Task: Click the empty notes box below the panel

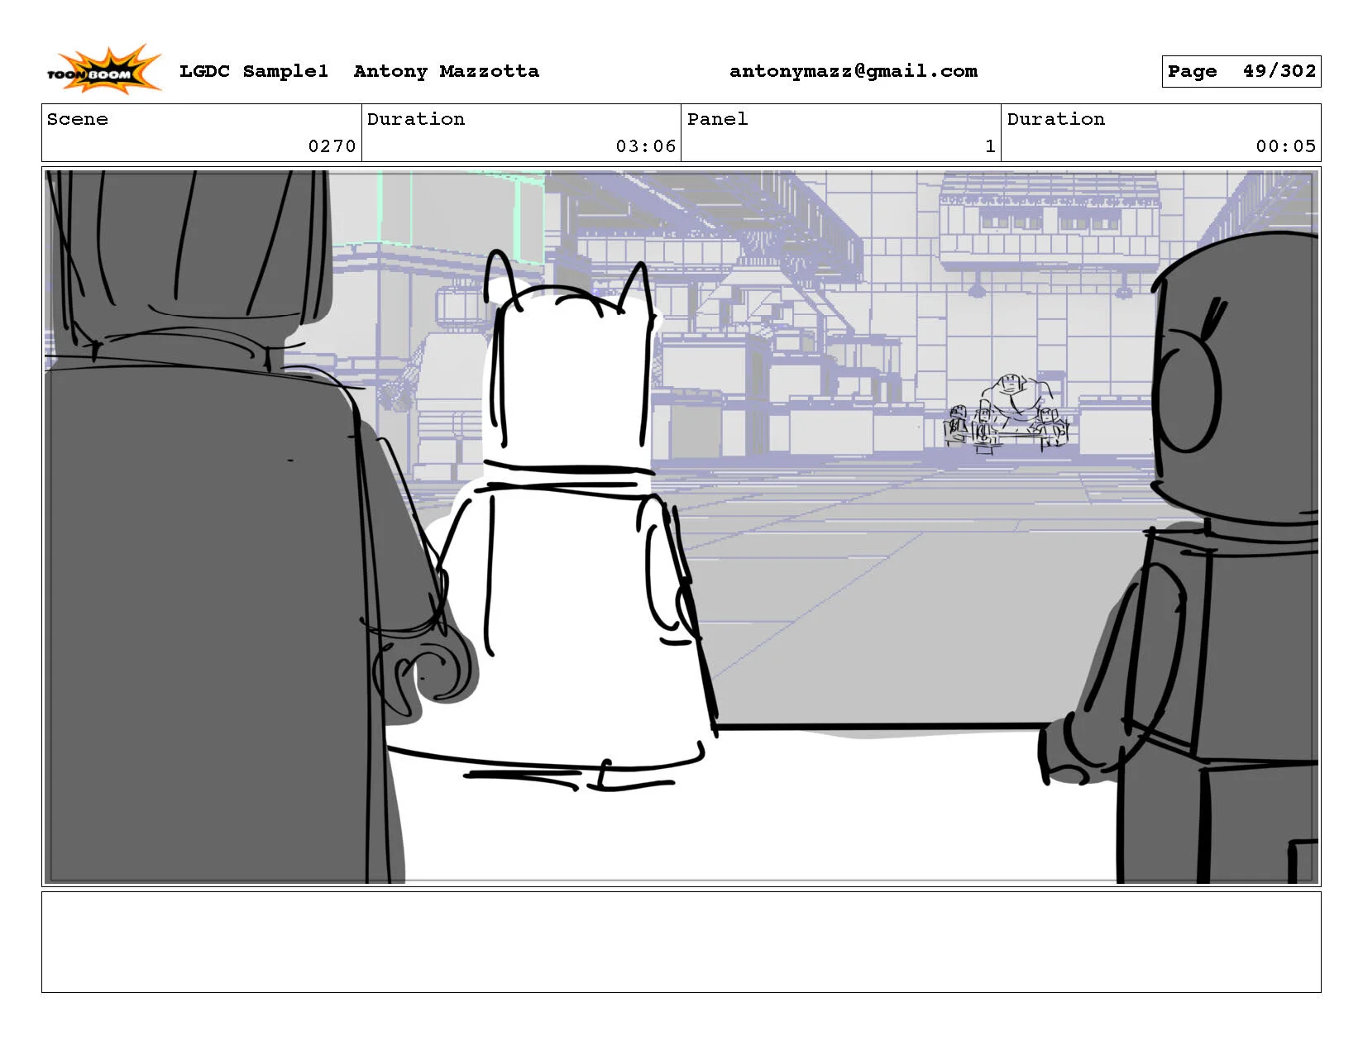Action: 681,942
